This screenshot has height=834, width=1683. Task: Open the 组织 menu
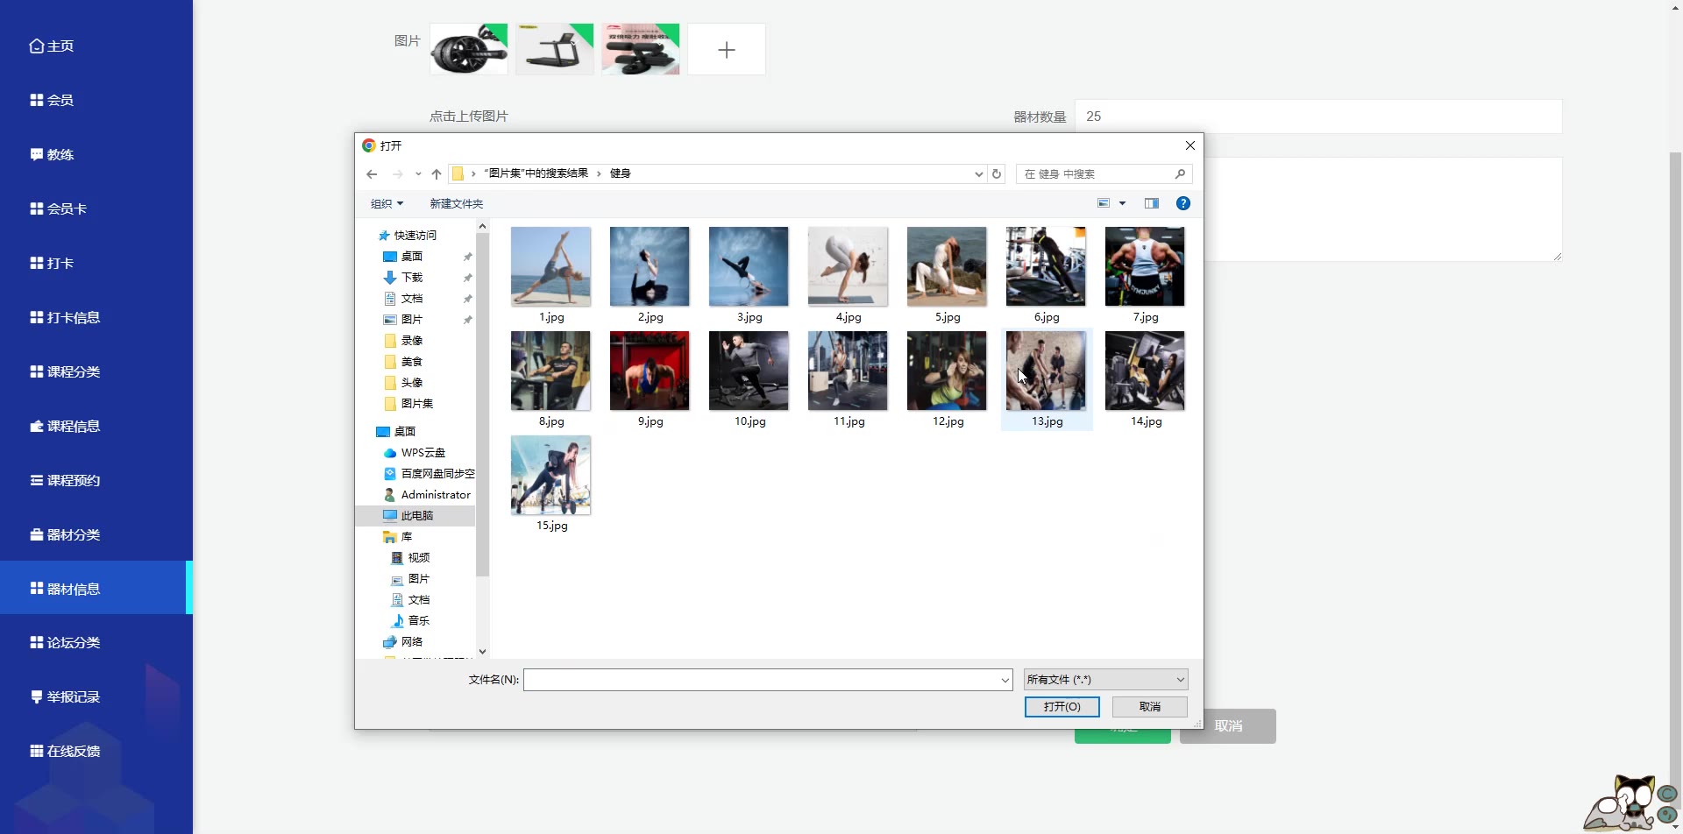pos(387,203)
